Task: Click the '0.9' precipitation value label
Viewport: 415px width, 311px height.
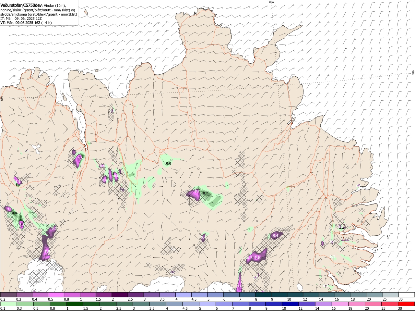Action: point(257,257)
